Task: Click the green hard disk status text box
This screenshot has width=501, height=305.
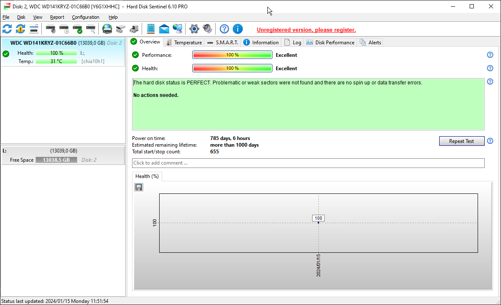Action: [x=308, y=104]
